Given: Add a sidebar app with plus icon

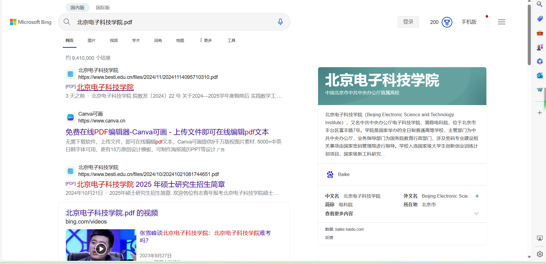Looking at the screenshot, I should [539, 113].
